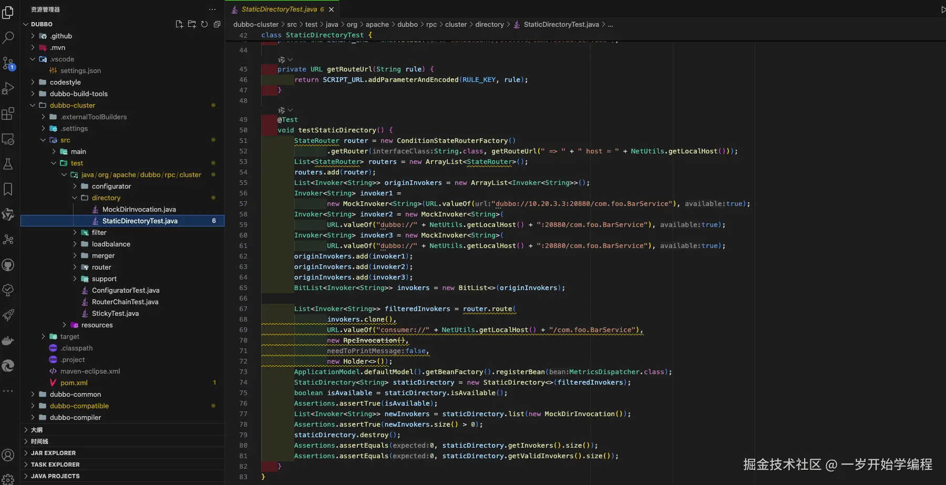This screenshot has height=485, width=946.
Task: Open the Search view
Action: coord(8,37)
